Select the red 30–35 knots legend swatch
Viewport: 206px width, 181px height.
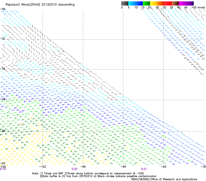(168, 3)
